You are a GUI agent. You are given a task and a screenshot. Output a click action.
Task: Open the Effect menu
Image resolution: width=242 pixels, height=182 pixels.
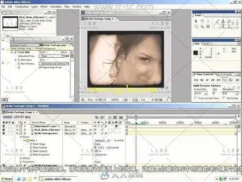[44, 7]
